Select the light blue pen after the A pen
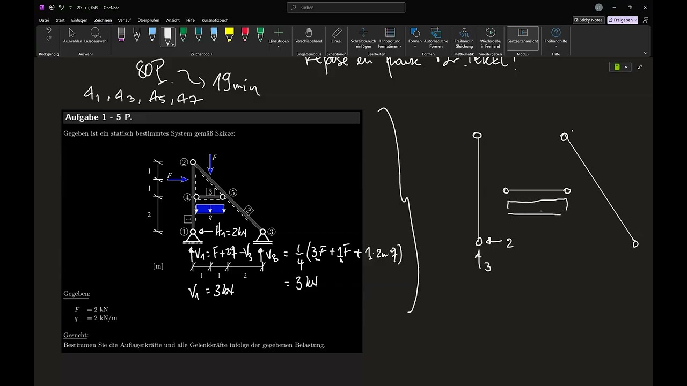687x386 pixels. pos(152,36)
